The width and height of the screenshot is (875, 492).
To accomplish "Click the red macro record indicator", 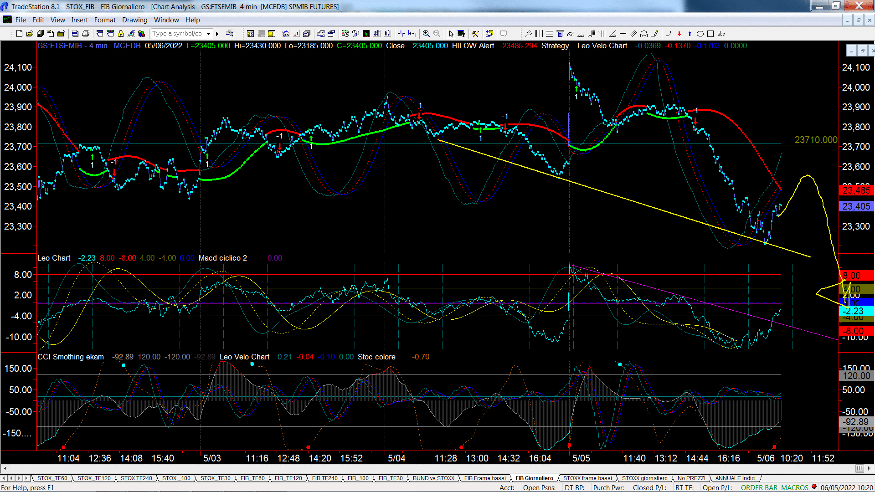I will pos(814,487).
